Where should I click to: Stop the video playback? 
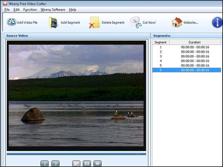tap(97, 163)
